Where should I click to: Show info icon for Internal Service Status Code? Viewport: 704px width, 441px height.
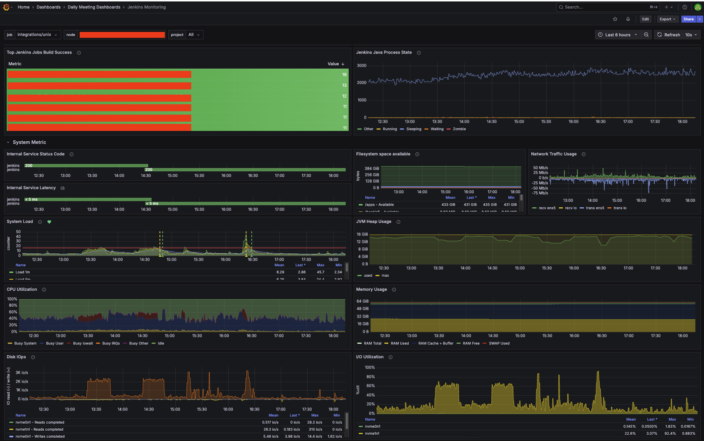(72, 154)
